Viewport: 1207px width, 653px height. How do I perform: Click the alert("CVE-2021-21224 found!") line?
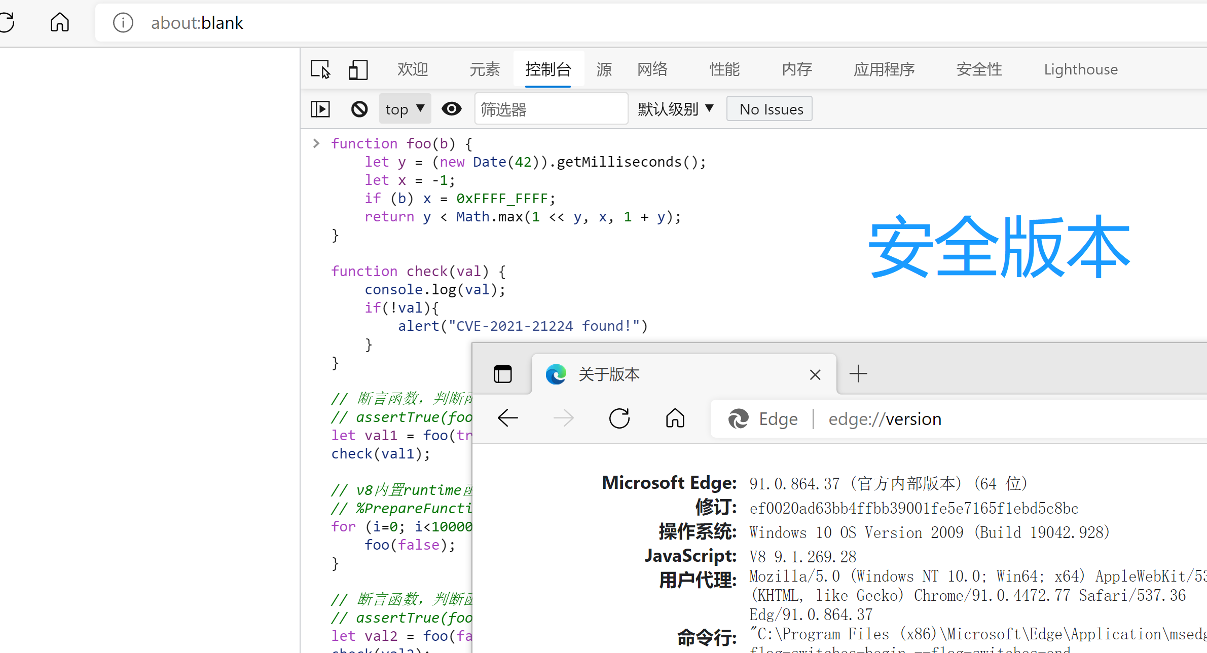(523, 326)
